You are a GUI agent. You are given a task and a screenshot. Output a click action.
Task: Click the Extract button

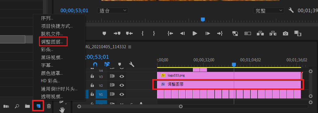(273, 33)
